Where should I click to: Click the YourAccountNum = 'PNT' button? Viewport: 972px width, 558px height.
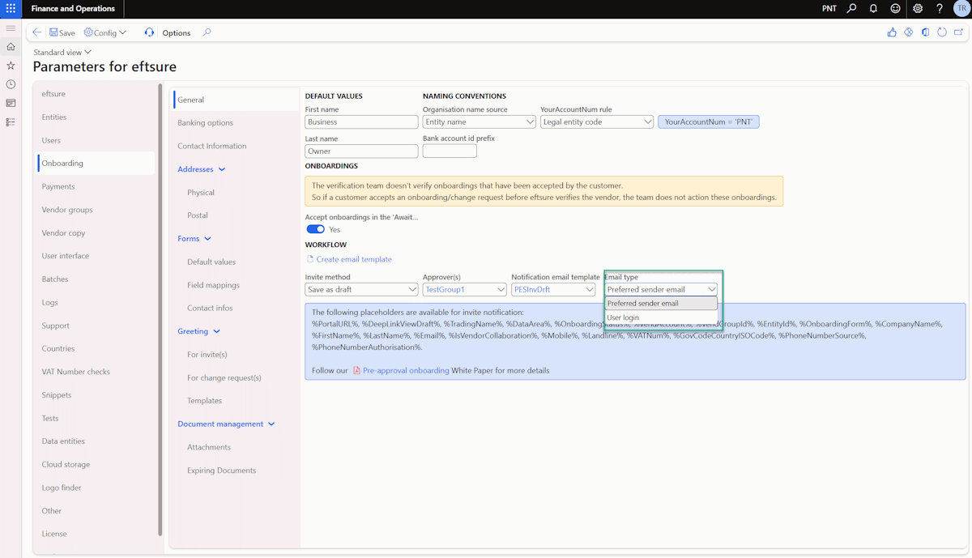[709, 121]
